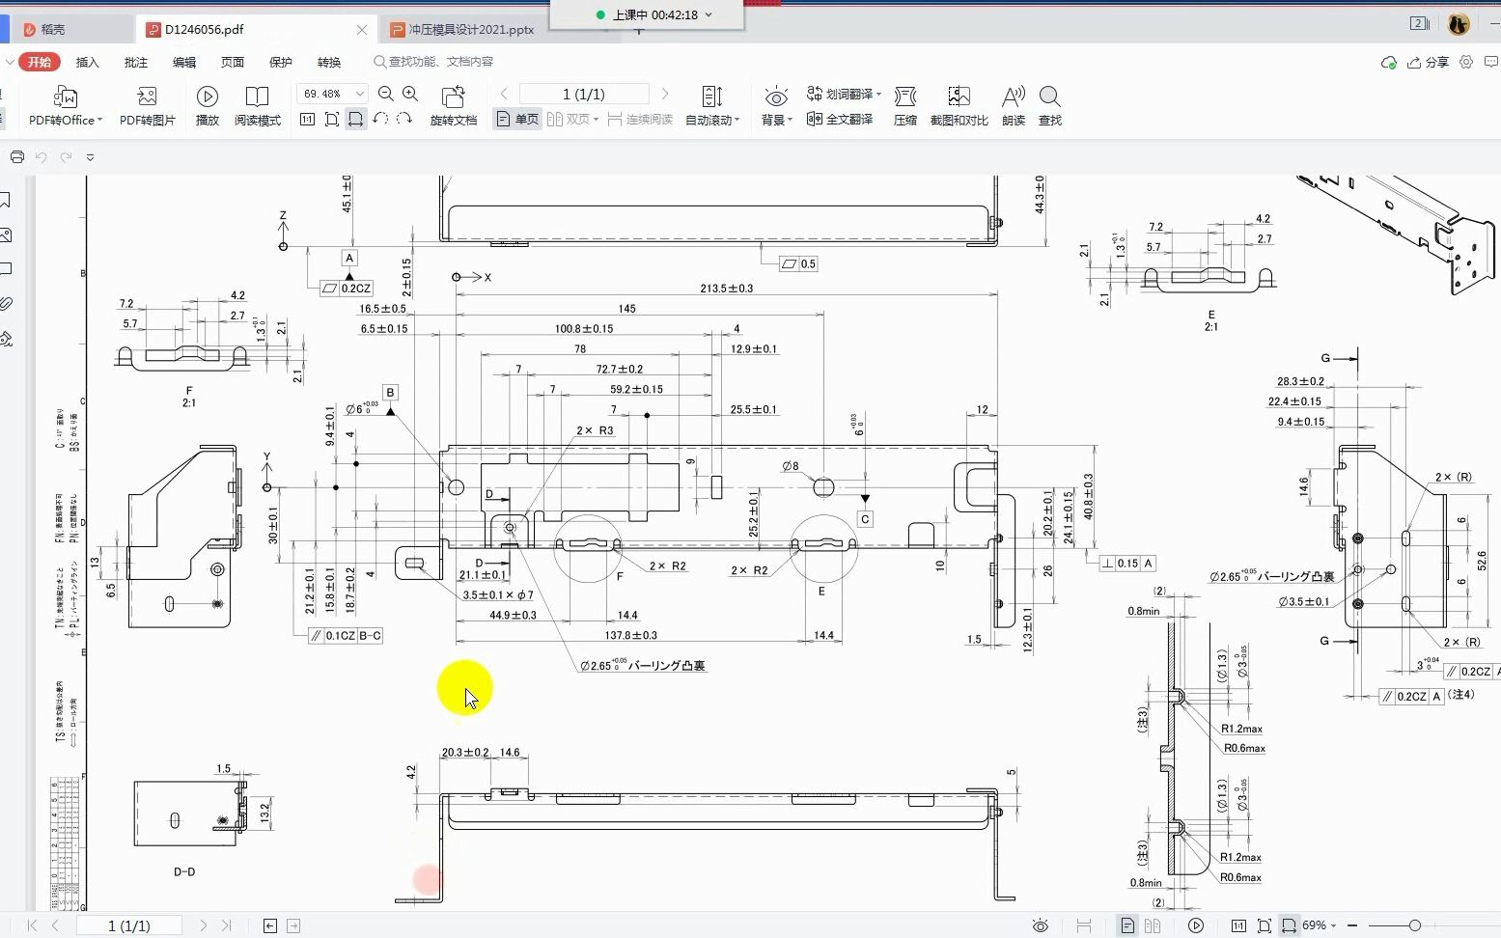The width and height of the screenshot is (1501, 938).
Task: Select single page layout in status bar
Action: click(1127, 925)
